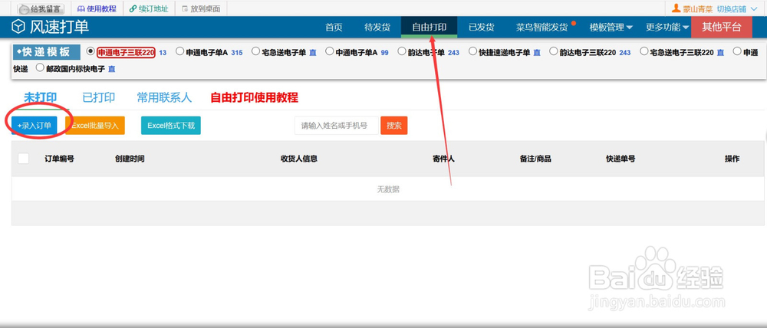Image resolution: width=767 pixels, height=328 pixels.
Task: Select 中通电子单A template radio button
Action: coord(329,51)
